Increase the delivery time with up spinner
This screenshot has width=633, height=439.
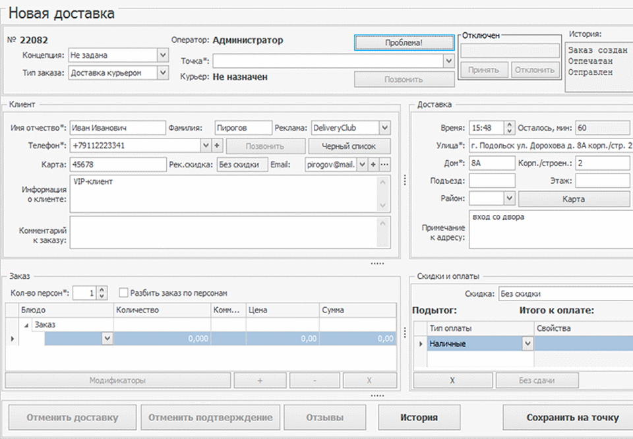point(508,124)
